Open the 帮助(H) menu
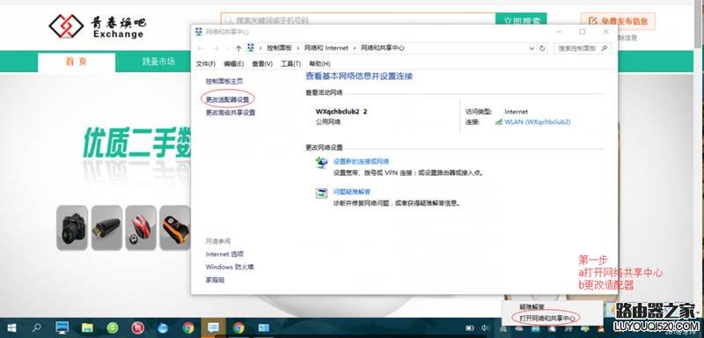This screenshot has height=338, width=704. coord(319,64)
